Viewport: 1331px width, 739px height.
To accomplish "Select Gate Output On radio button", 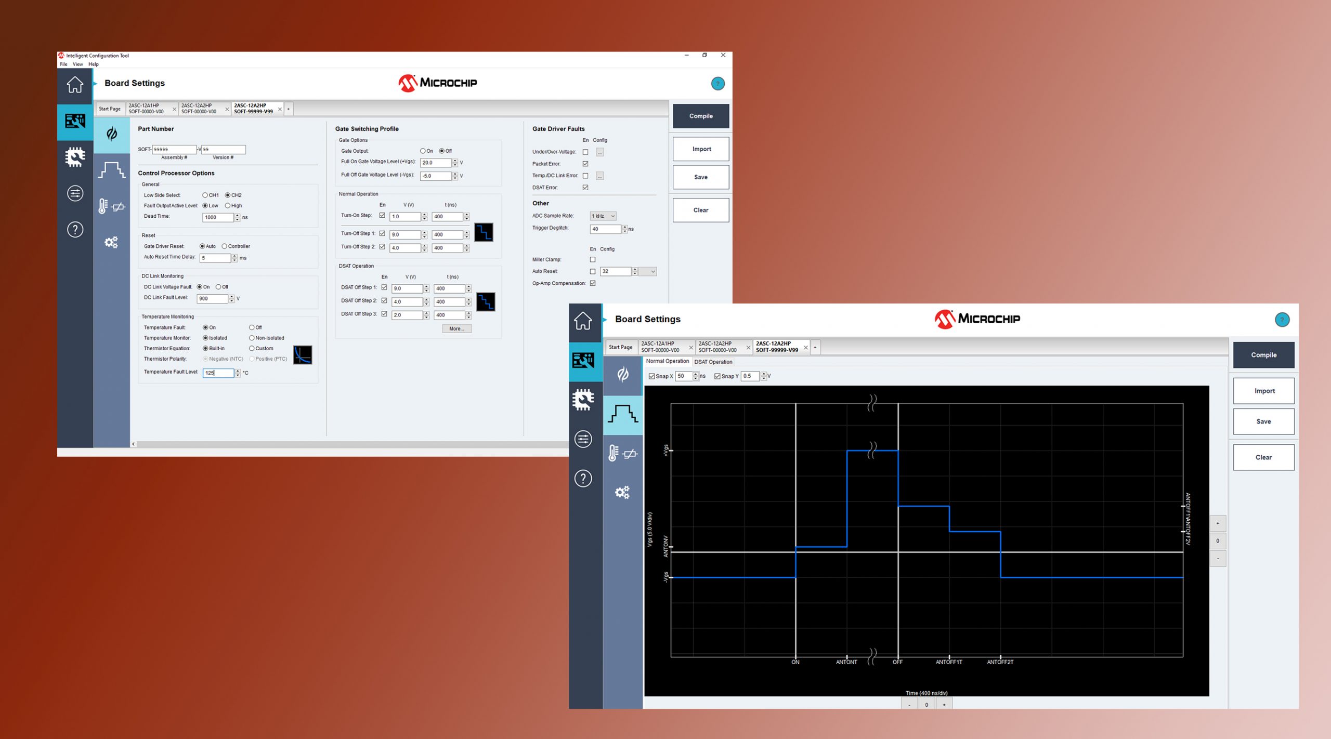I will 423,151.
